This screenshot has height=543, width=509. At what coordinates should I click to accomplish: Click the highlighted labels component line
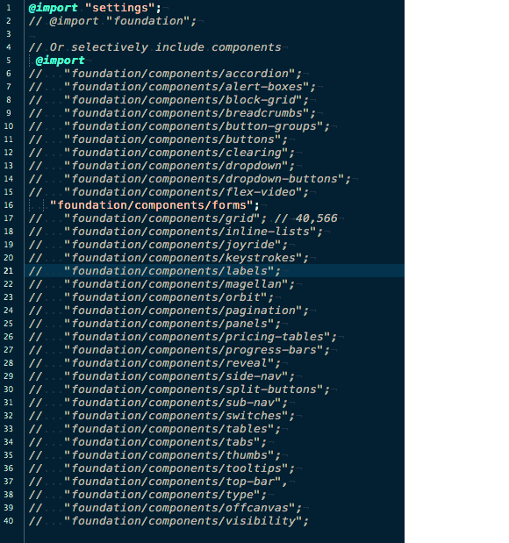(154, 271)
